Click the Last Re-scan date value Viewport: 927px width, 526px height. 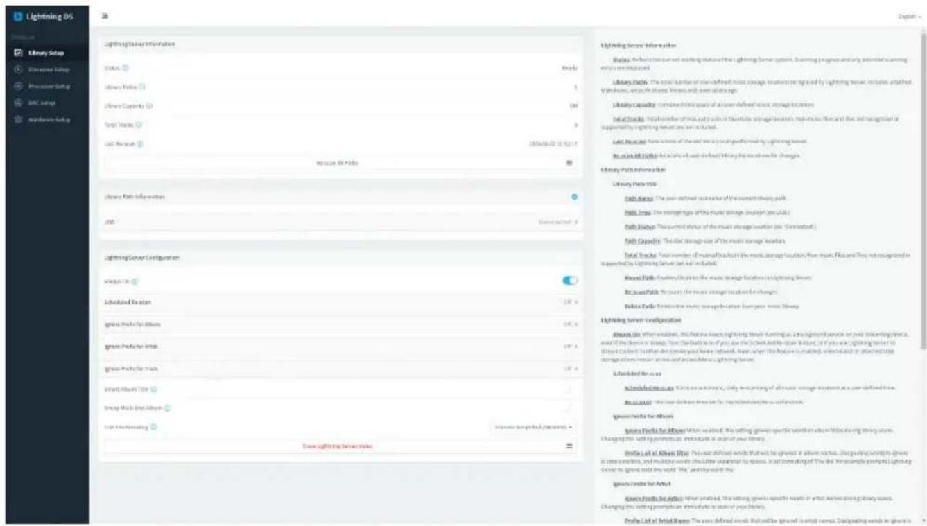(553, 143)
